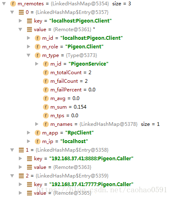
Task: Click the field icon beside m_failCount
Action: point(46,81)
